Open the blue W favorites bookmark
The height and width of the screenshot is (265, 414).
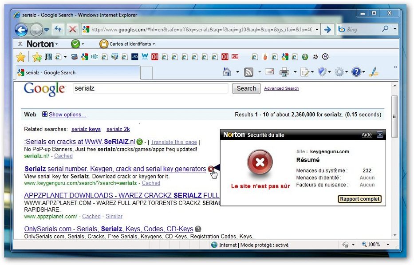145,56
